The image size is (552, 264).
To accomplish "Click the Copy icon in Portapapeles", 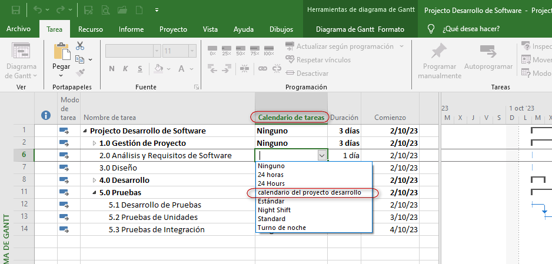I will (81, 59).
